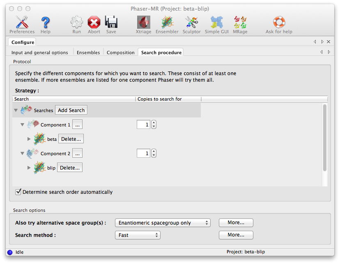Open the Ensembler tool
The height and width of the screenshot is (264, 340).
tap(167, 23)
